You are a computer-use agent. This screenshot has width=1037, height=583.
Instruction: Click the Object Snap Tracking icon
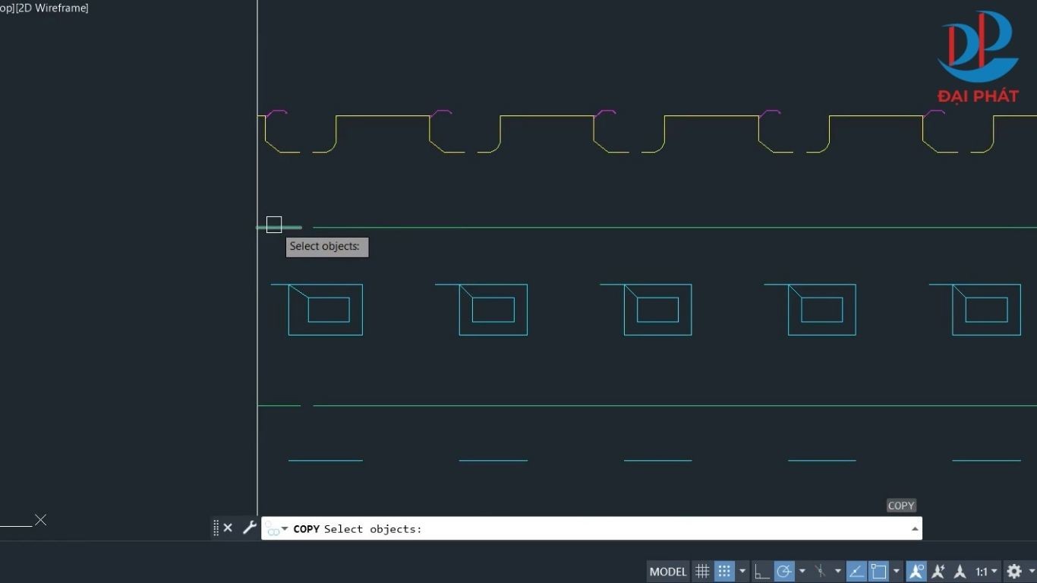click(856, 572)
